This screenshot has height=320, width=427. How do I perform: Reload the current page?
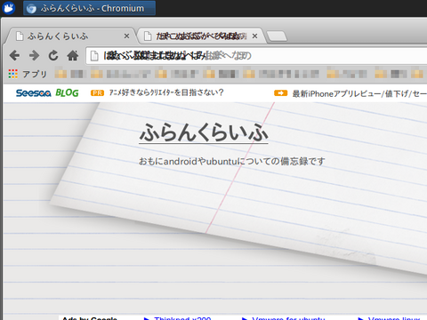click(x=53, y=55)
